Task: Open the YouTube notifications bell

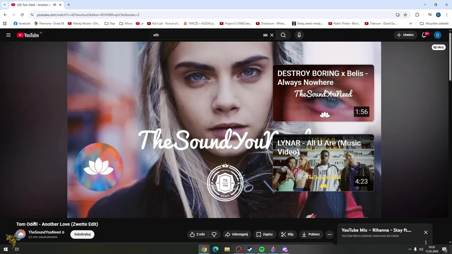Action: (425, 35)
